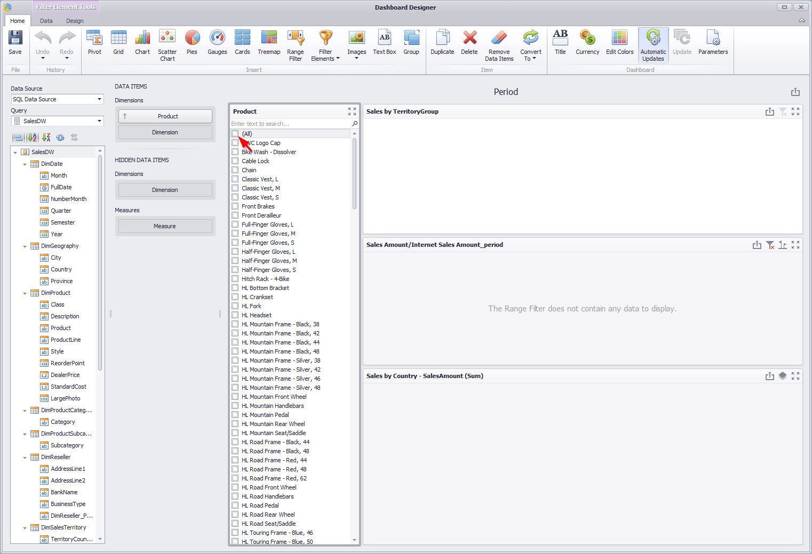The image size is (812, 554).
Task: Check the (All) box in Product filter
Action: [235, 134]
